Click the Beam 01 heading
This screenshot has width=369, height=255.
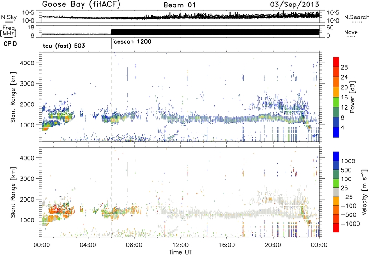(x=179, y=5)
